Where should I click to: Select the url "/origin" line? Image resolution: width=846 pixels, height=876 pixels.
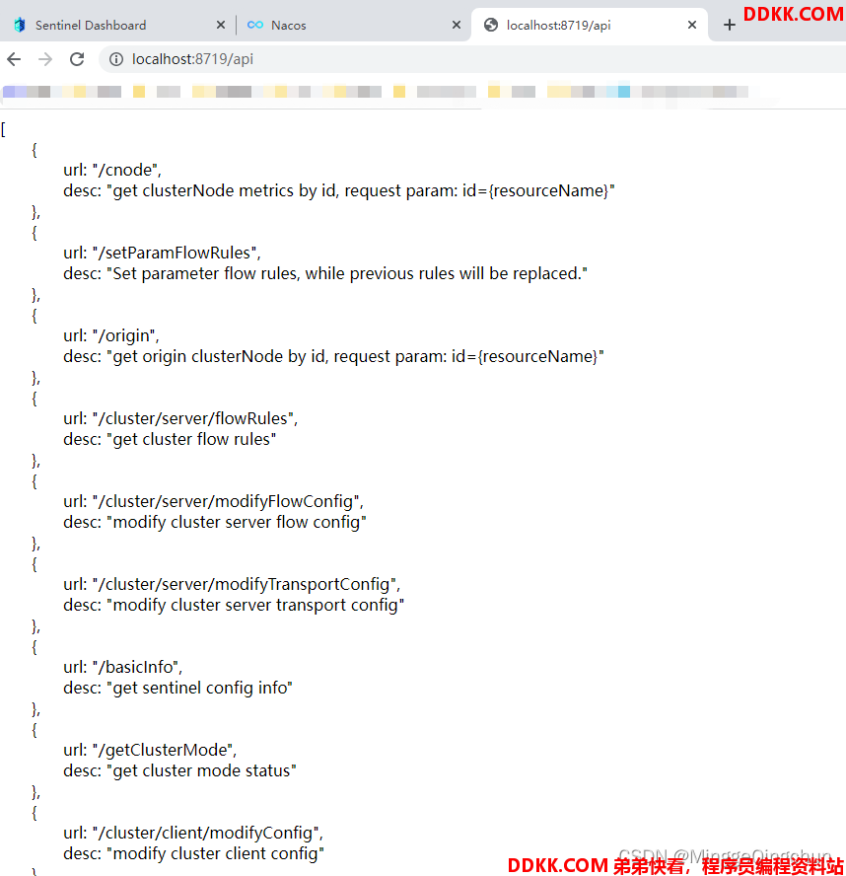(x=111, y=335)
